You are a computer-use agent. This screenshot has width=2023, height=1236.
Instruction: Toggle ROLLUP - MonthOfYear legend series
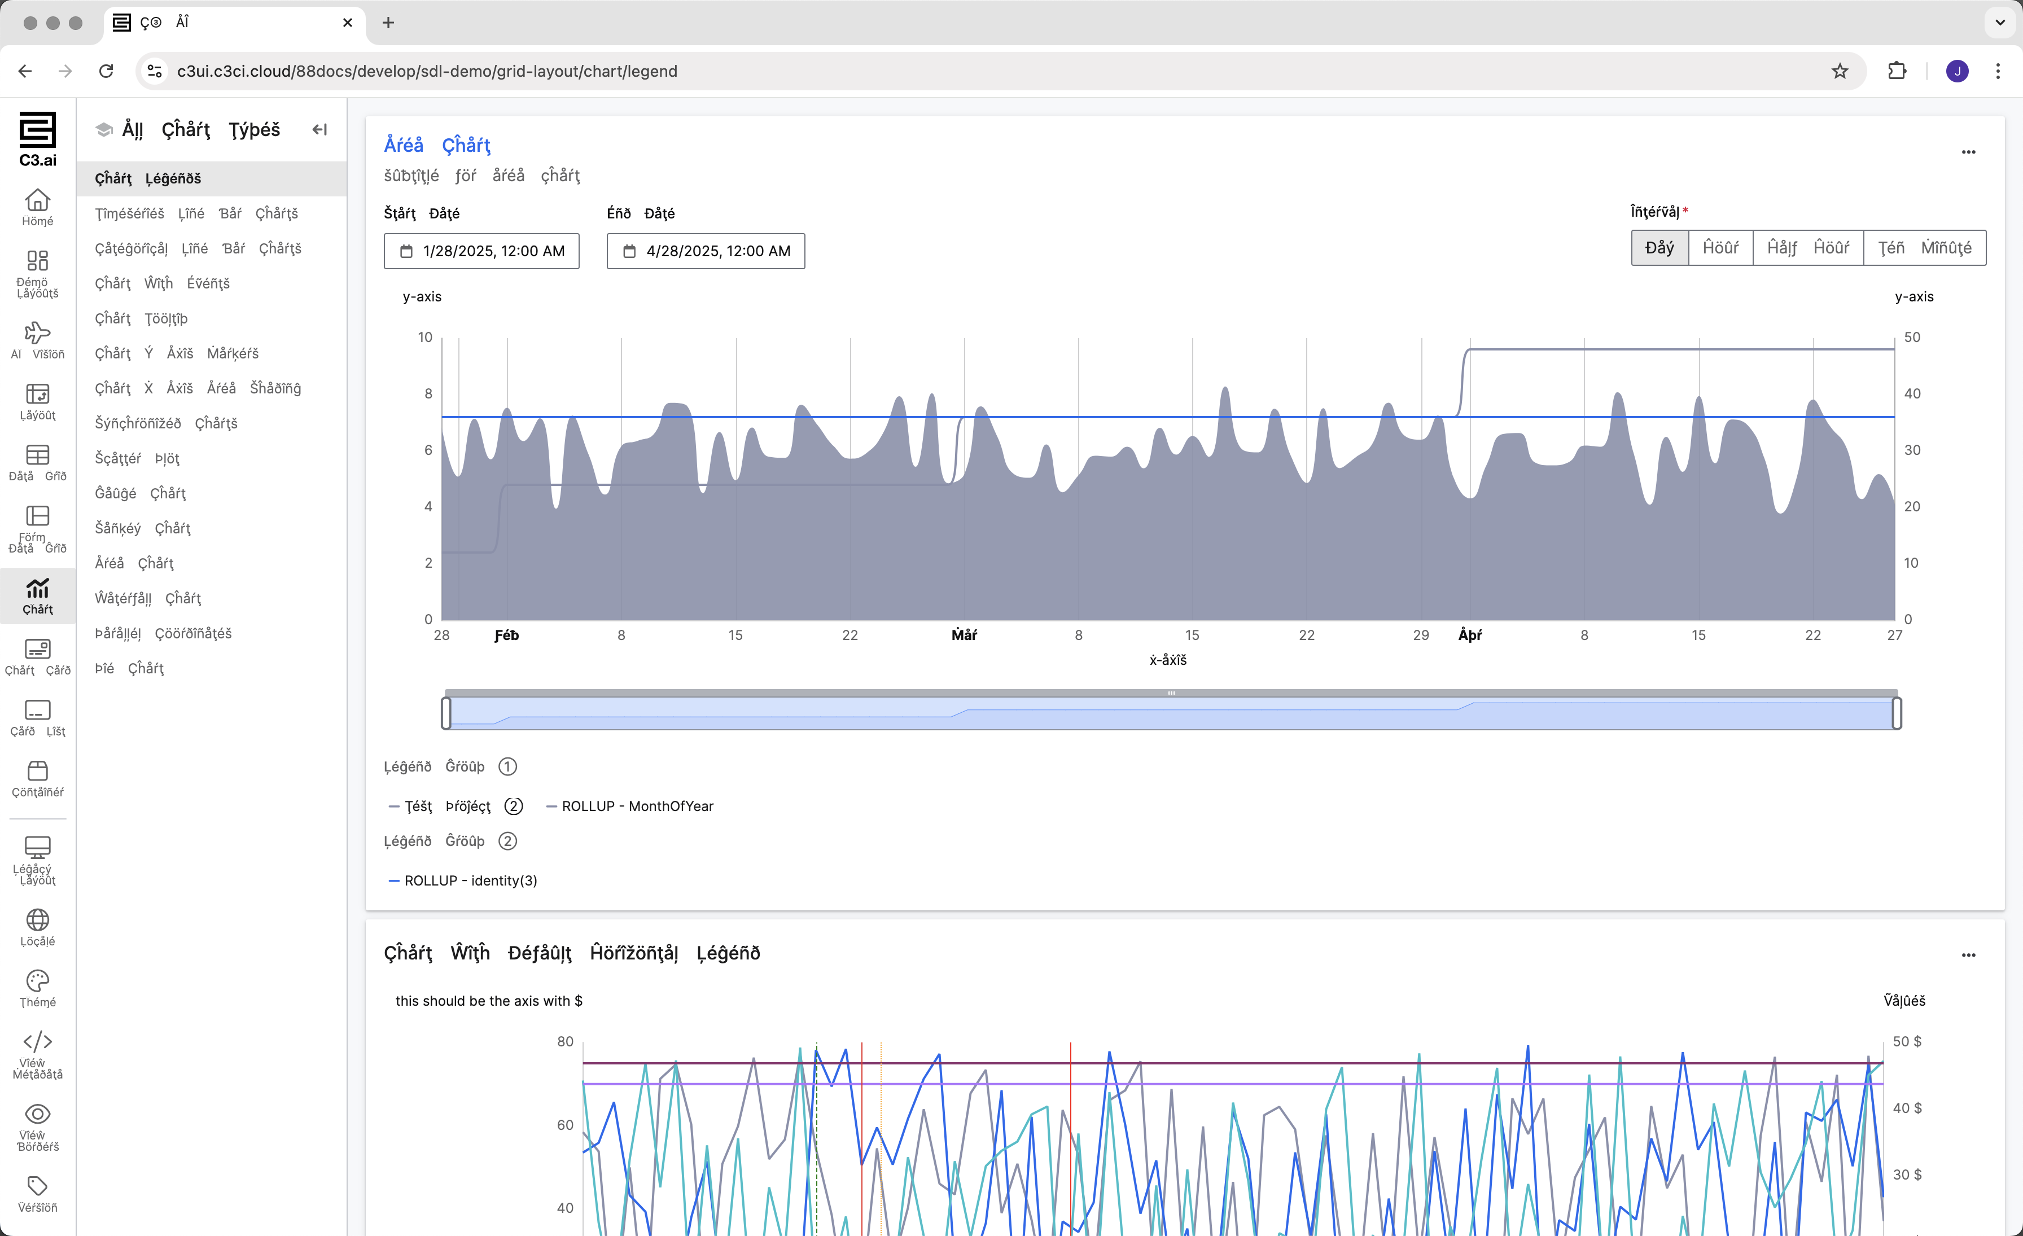pyautogui.click(x=630, y=806)
